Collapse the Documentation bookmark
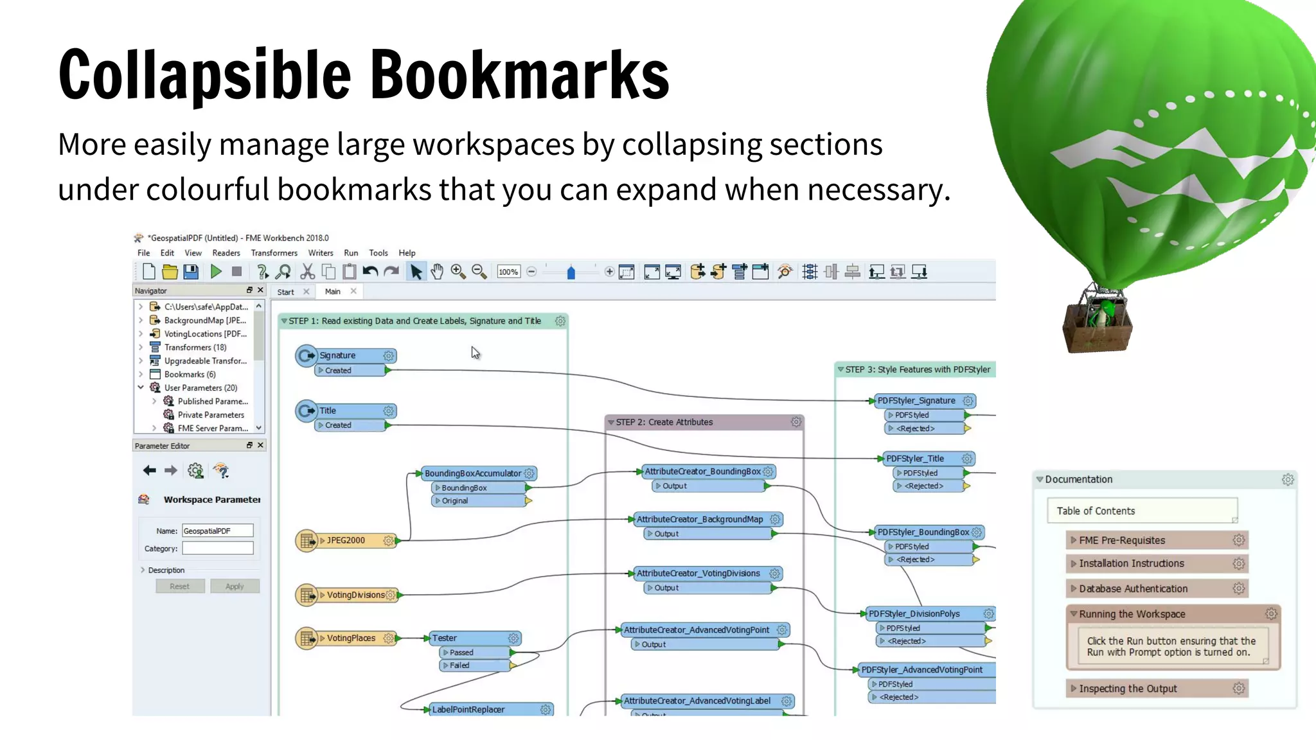Image resolution: width=1316 pixels, height=740 pixels. tap(1040, 479)
